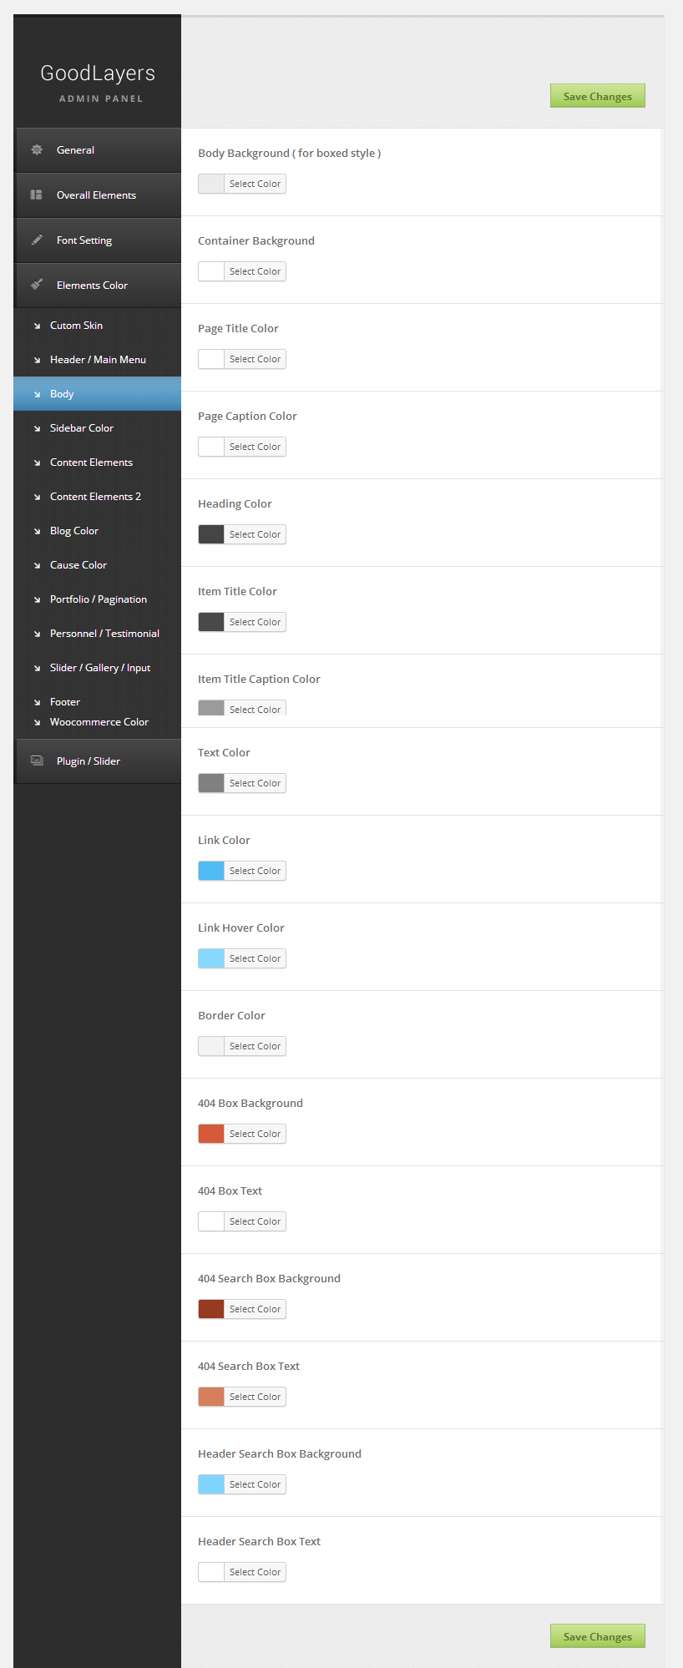Click the dark Heading Color swatch
The height and width of the screenshot is (1668, 683).
[211, 534]
